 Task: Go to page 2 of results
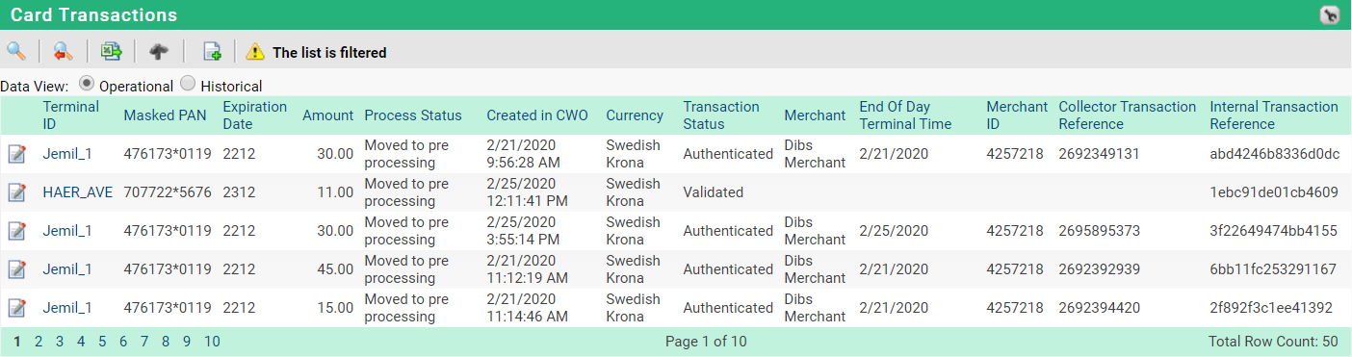click(x=39, y=341)
